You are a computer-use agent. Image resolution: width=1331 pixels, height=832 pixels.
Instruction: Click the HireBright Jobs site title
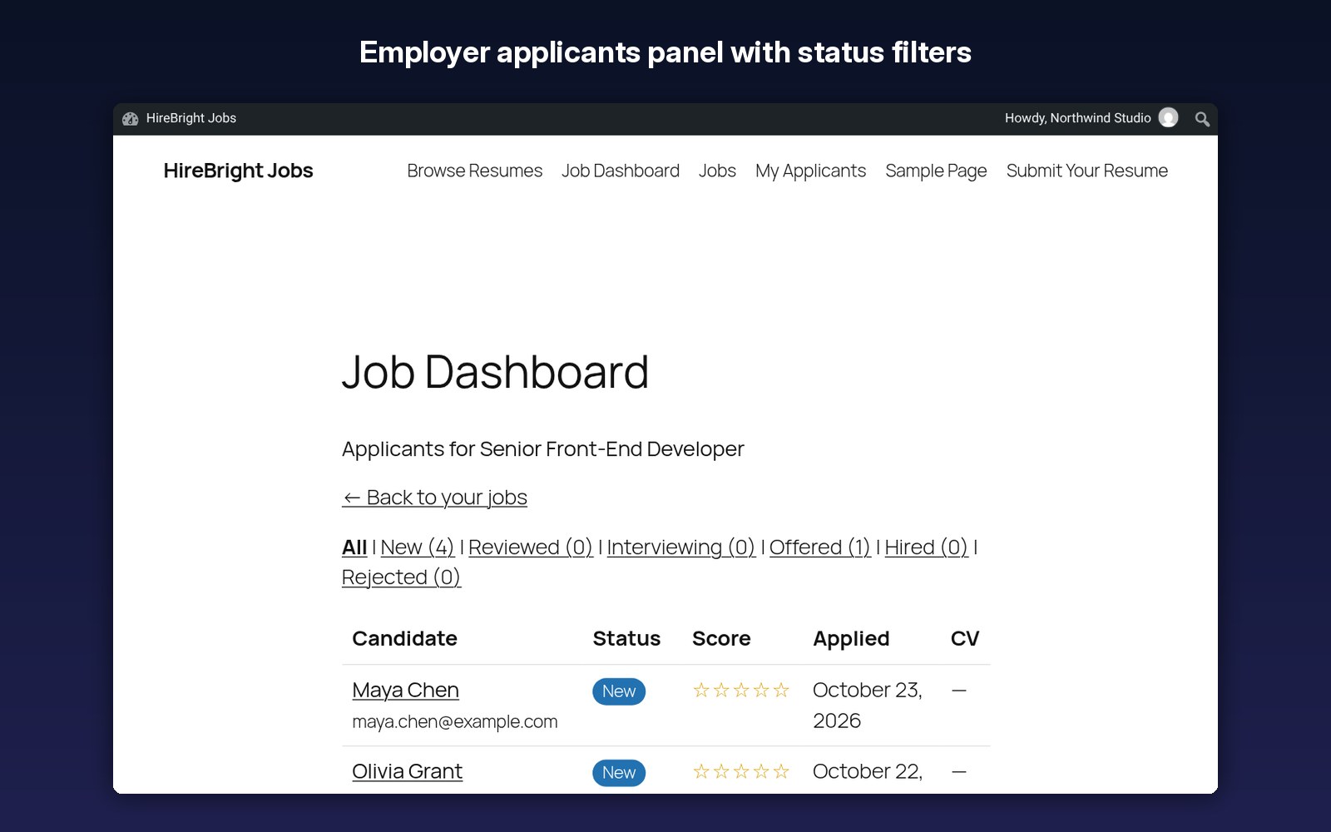tap(239, 171)
